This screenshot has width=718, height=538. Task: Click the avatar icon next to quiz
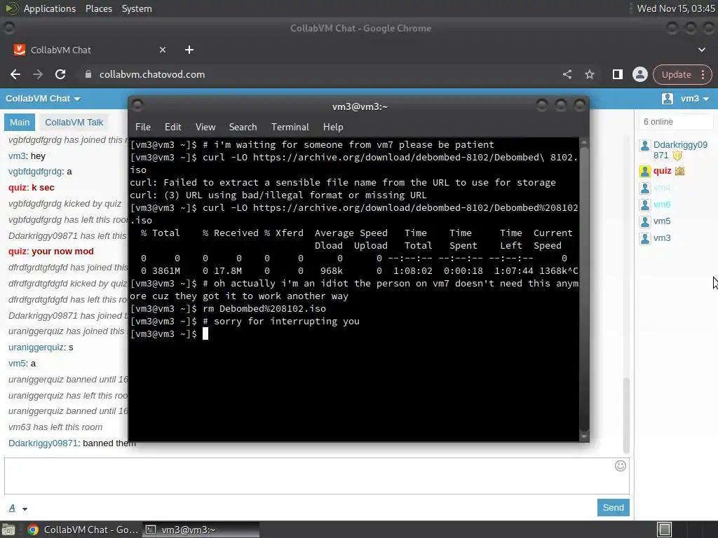coord(645,172)
